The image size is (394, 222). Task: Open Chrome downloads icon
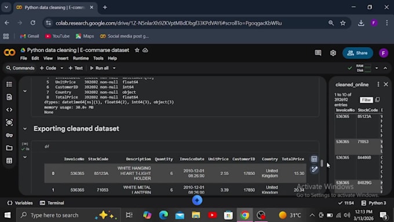click(361, 23)
